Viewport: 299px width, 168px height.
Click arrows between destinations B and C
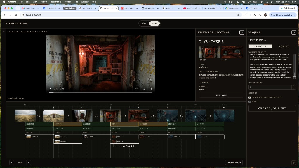(x=68, y=116)
